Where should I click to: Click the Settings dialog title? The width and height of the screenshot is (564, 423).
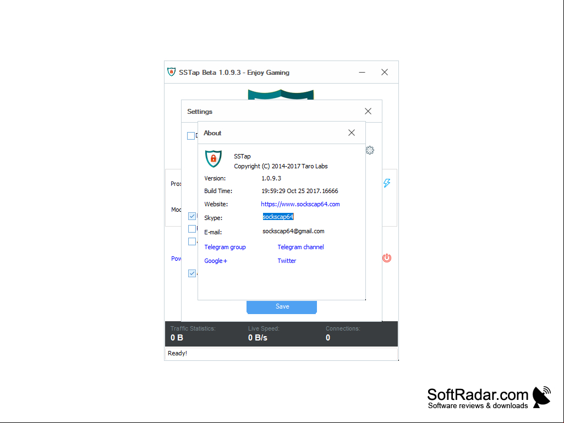pos(200,112)
